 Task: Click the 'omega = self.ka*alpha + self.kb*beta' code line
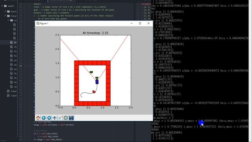coord(54,125)
